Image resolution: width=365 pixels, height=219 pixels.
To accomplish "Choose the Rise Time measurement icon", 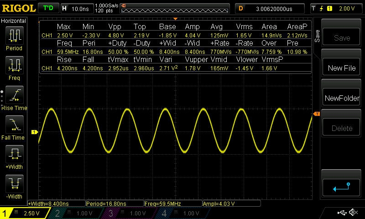I will [14, 96].
